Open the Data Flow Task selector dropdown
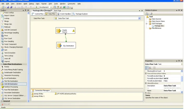The height and width of the screenshot is (109, 184). 139,18
